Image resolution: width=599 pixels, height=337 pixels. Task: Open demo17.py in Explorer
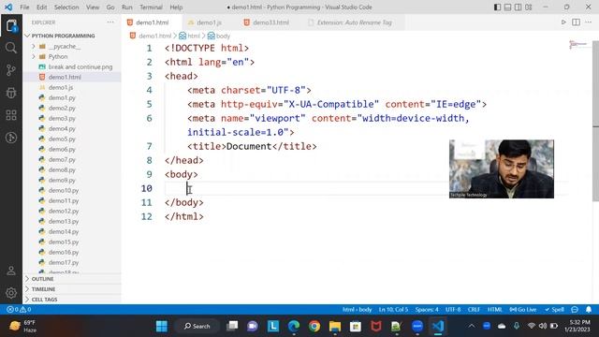coord(64,262)
